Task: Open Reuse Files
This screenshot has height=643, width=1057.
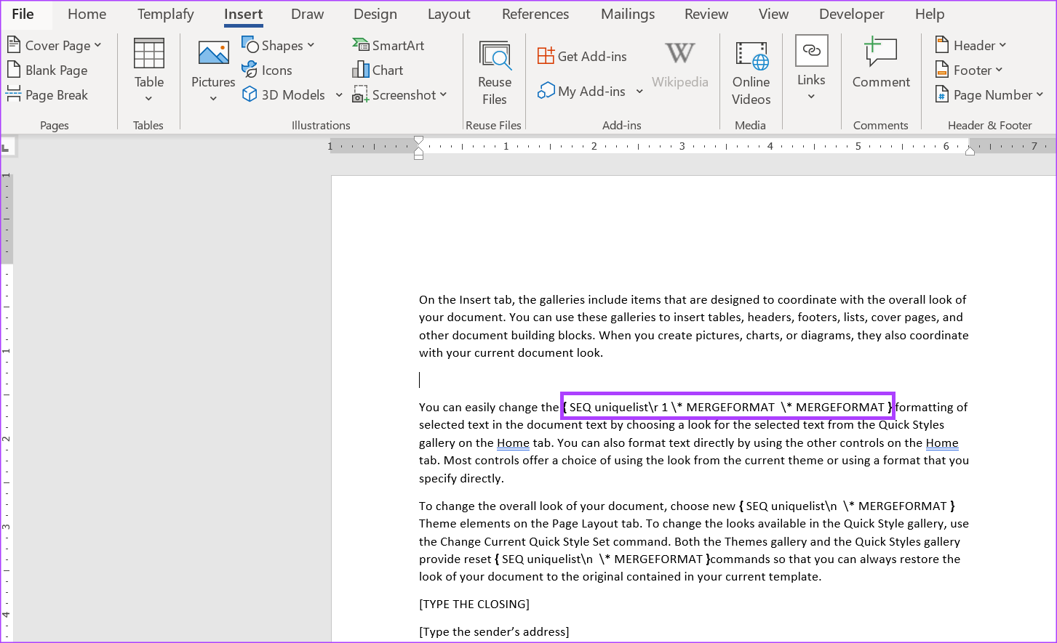Action: [494, 69]
